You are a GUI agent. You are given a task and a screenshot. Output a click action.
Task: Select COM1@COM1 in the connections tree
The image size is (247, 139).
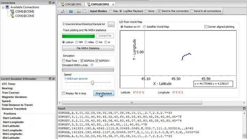click(25, 12)
